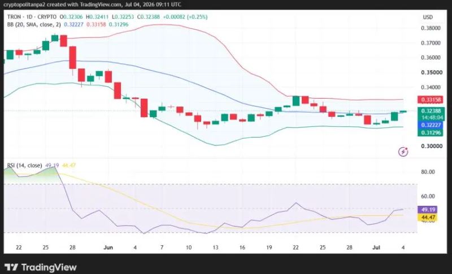452x274 pixels.
Task: Click the 60.00 RSI axis value
Action: 428,196
